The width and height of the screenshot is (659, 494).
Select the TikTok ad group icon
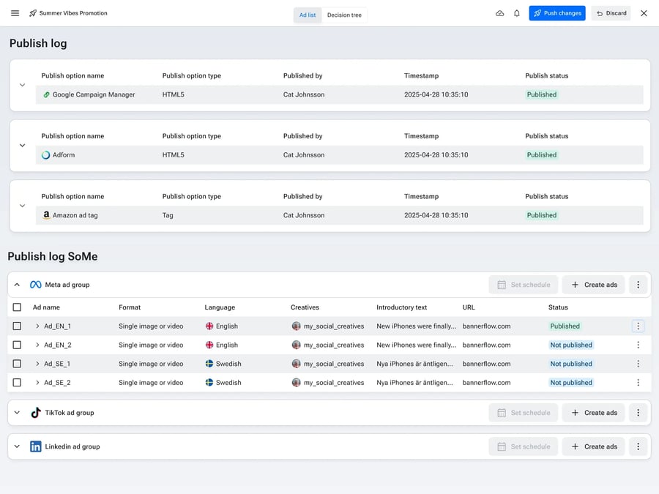pos(35,412)
